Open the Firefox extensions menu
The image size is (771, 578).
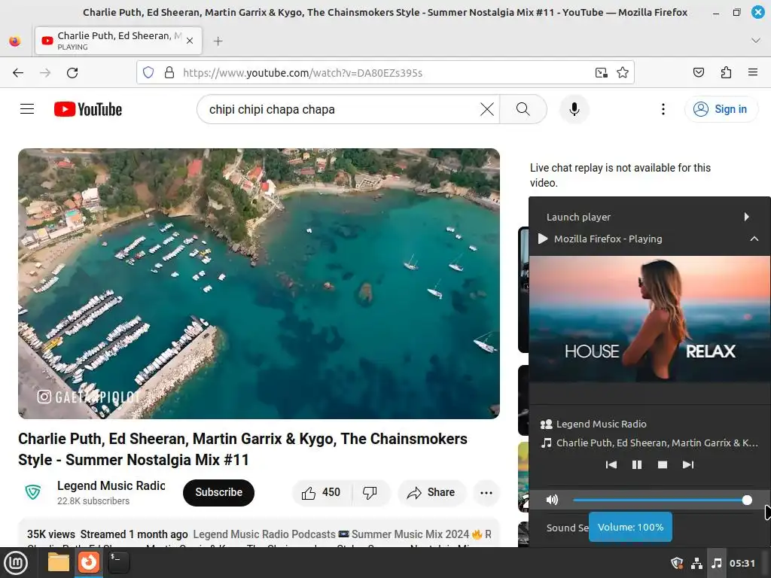(x=726, y=73)
